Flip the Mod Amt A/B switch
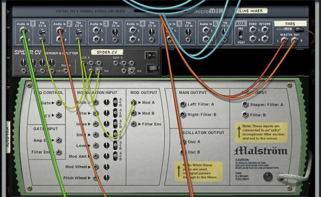The width and height of the screenshot is (321, 197). coord(115,156)
